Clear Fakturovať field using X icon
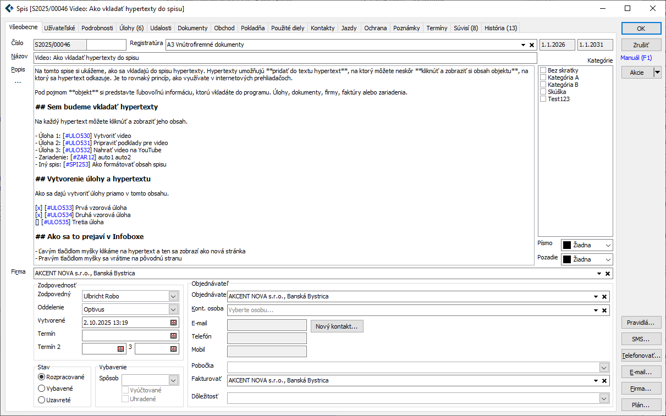This screenshot has width=666, height=416. (604, 381)
